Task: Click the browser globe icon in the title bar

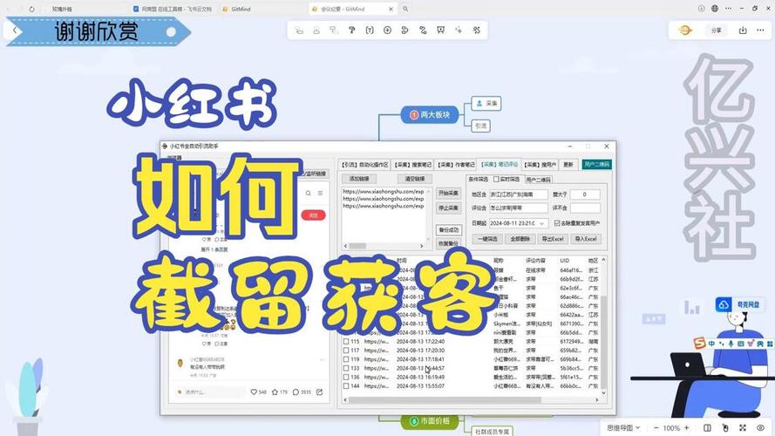Action: click(715, 9)
